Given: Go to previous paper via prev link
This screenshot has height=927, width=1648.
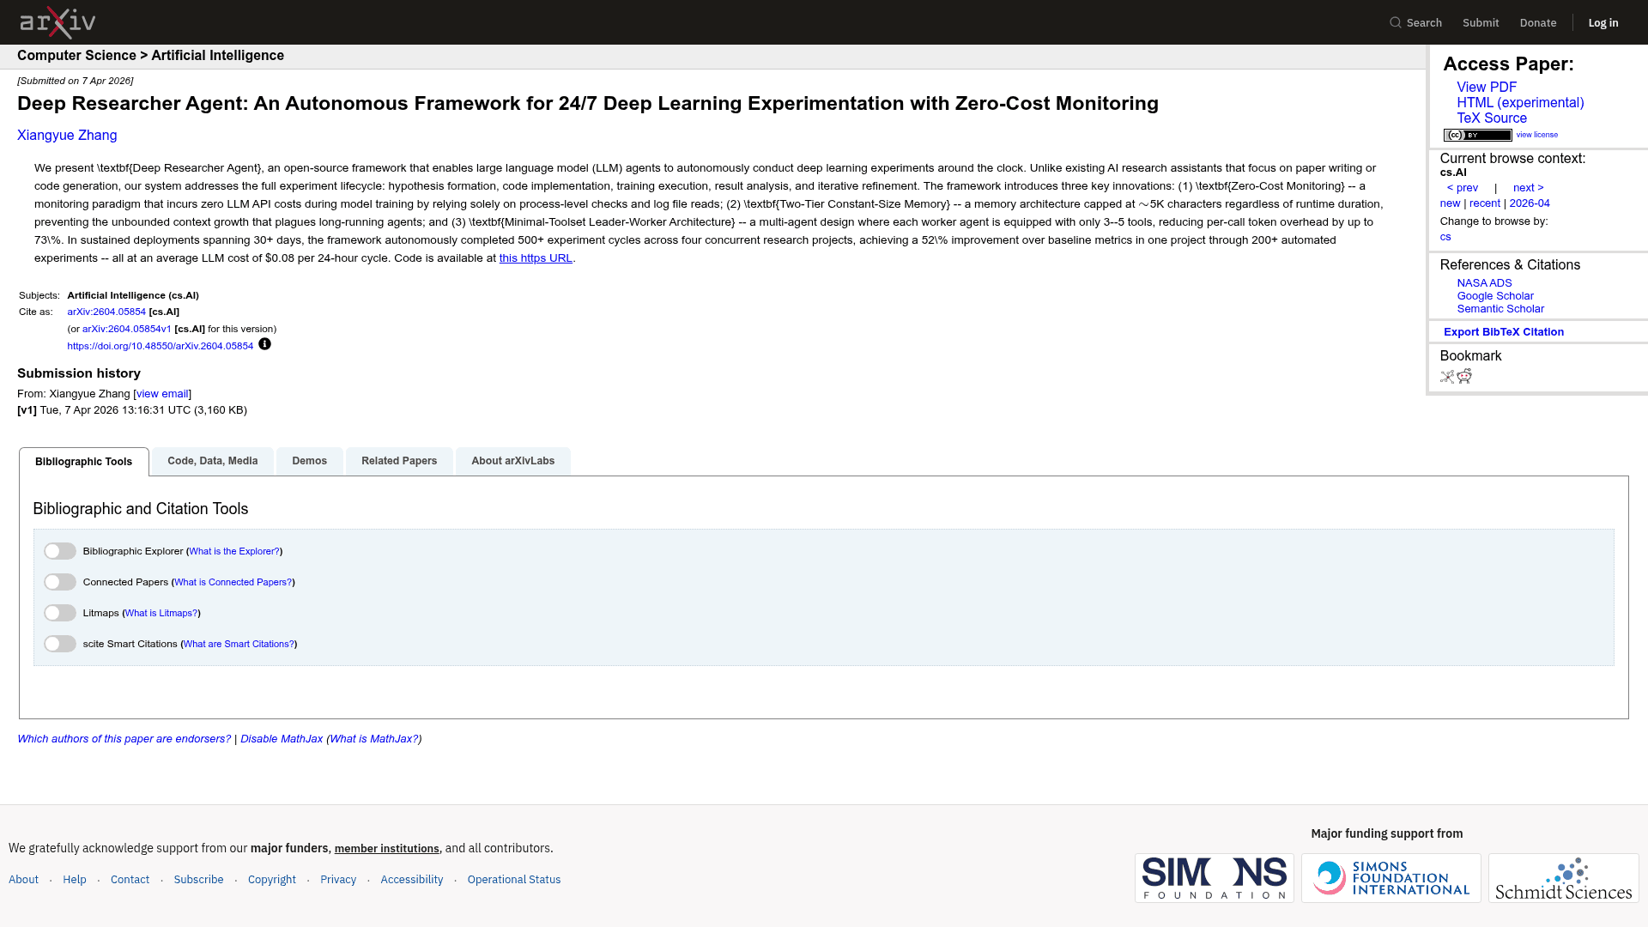Looking at the screenshot, I should point(1463,188).
